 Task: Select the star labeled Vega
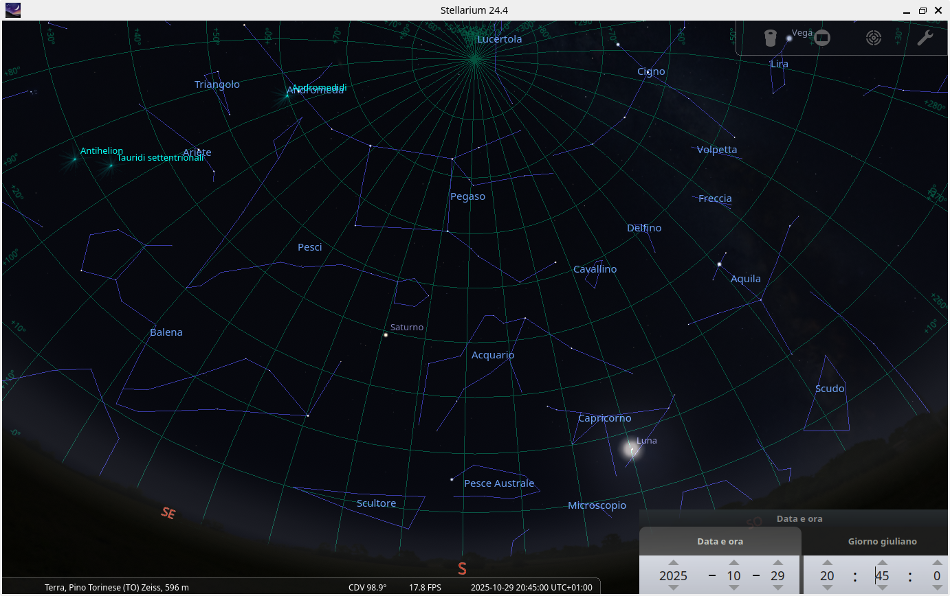tap(789, 38)
